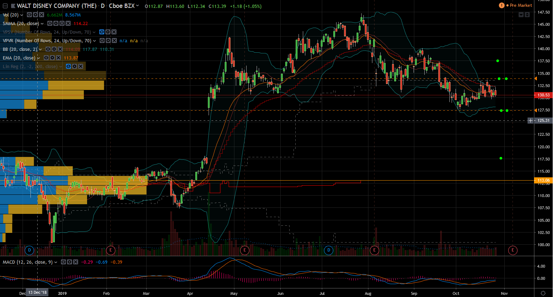Click the E earnings marker near May
This screenshot has width=553, height=297.
click(245, 250)
